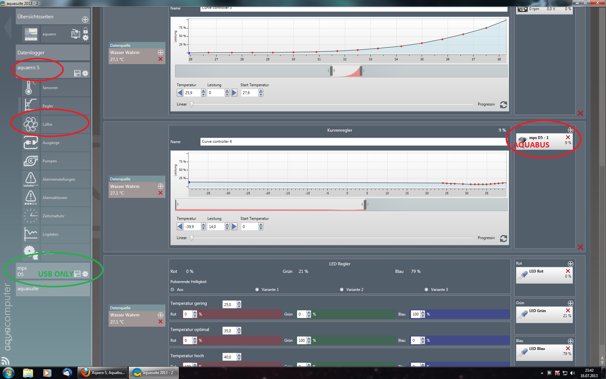Open aquaero 5 settings gear

click(x=85, y=73)
